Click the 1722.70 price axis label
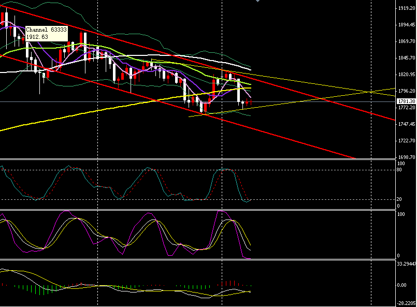 click(407, 141)
